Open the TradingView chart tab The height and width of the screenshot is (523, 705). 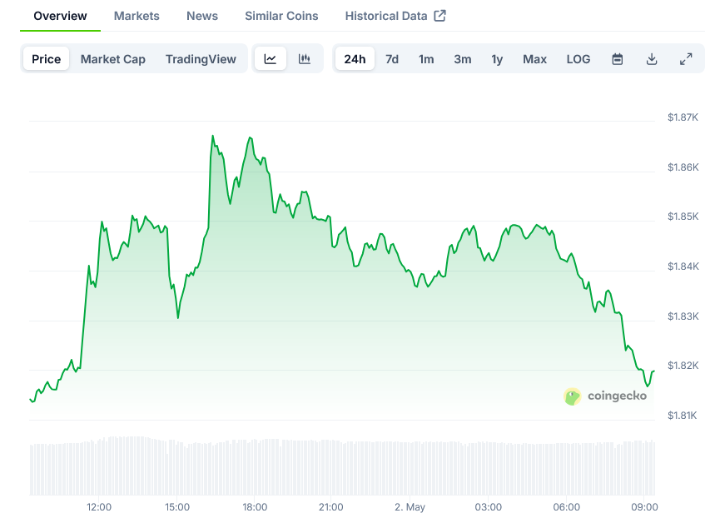click(x=201, y=59)
